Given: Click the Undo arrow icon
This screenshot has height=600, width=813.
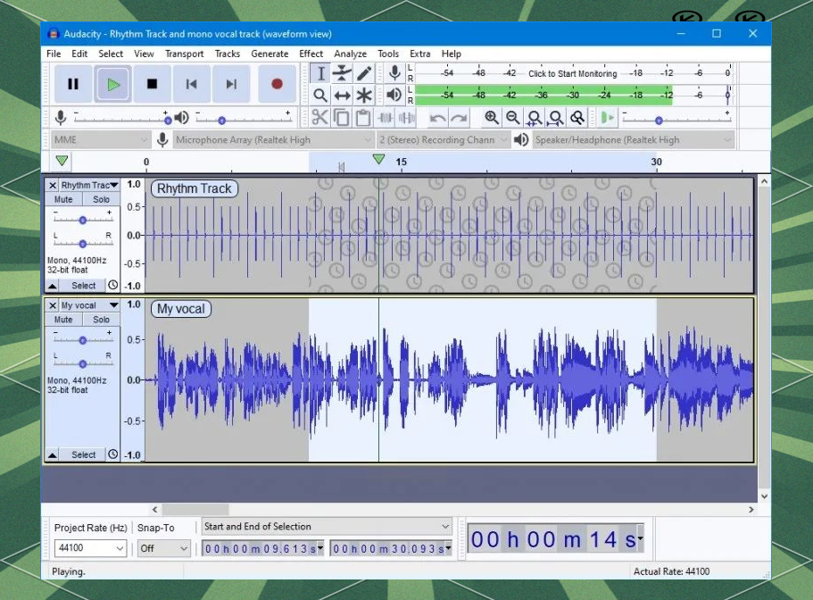Looking at the screenshot, I should click(437, 118).
